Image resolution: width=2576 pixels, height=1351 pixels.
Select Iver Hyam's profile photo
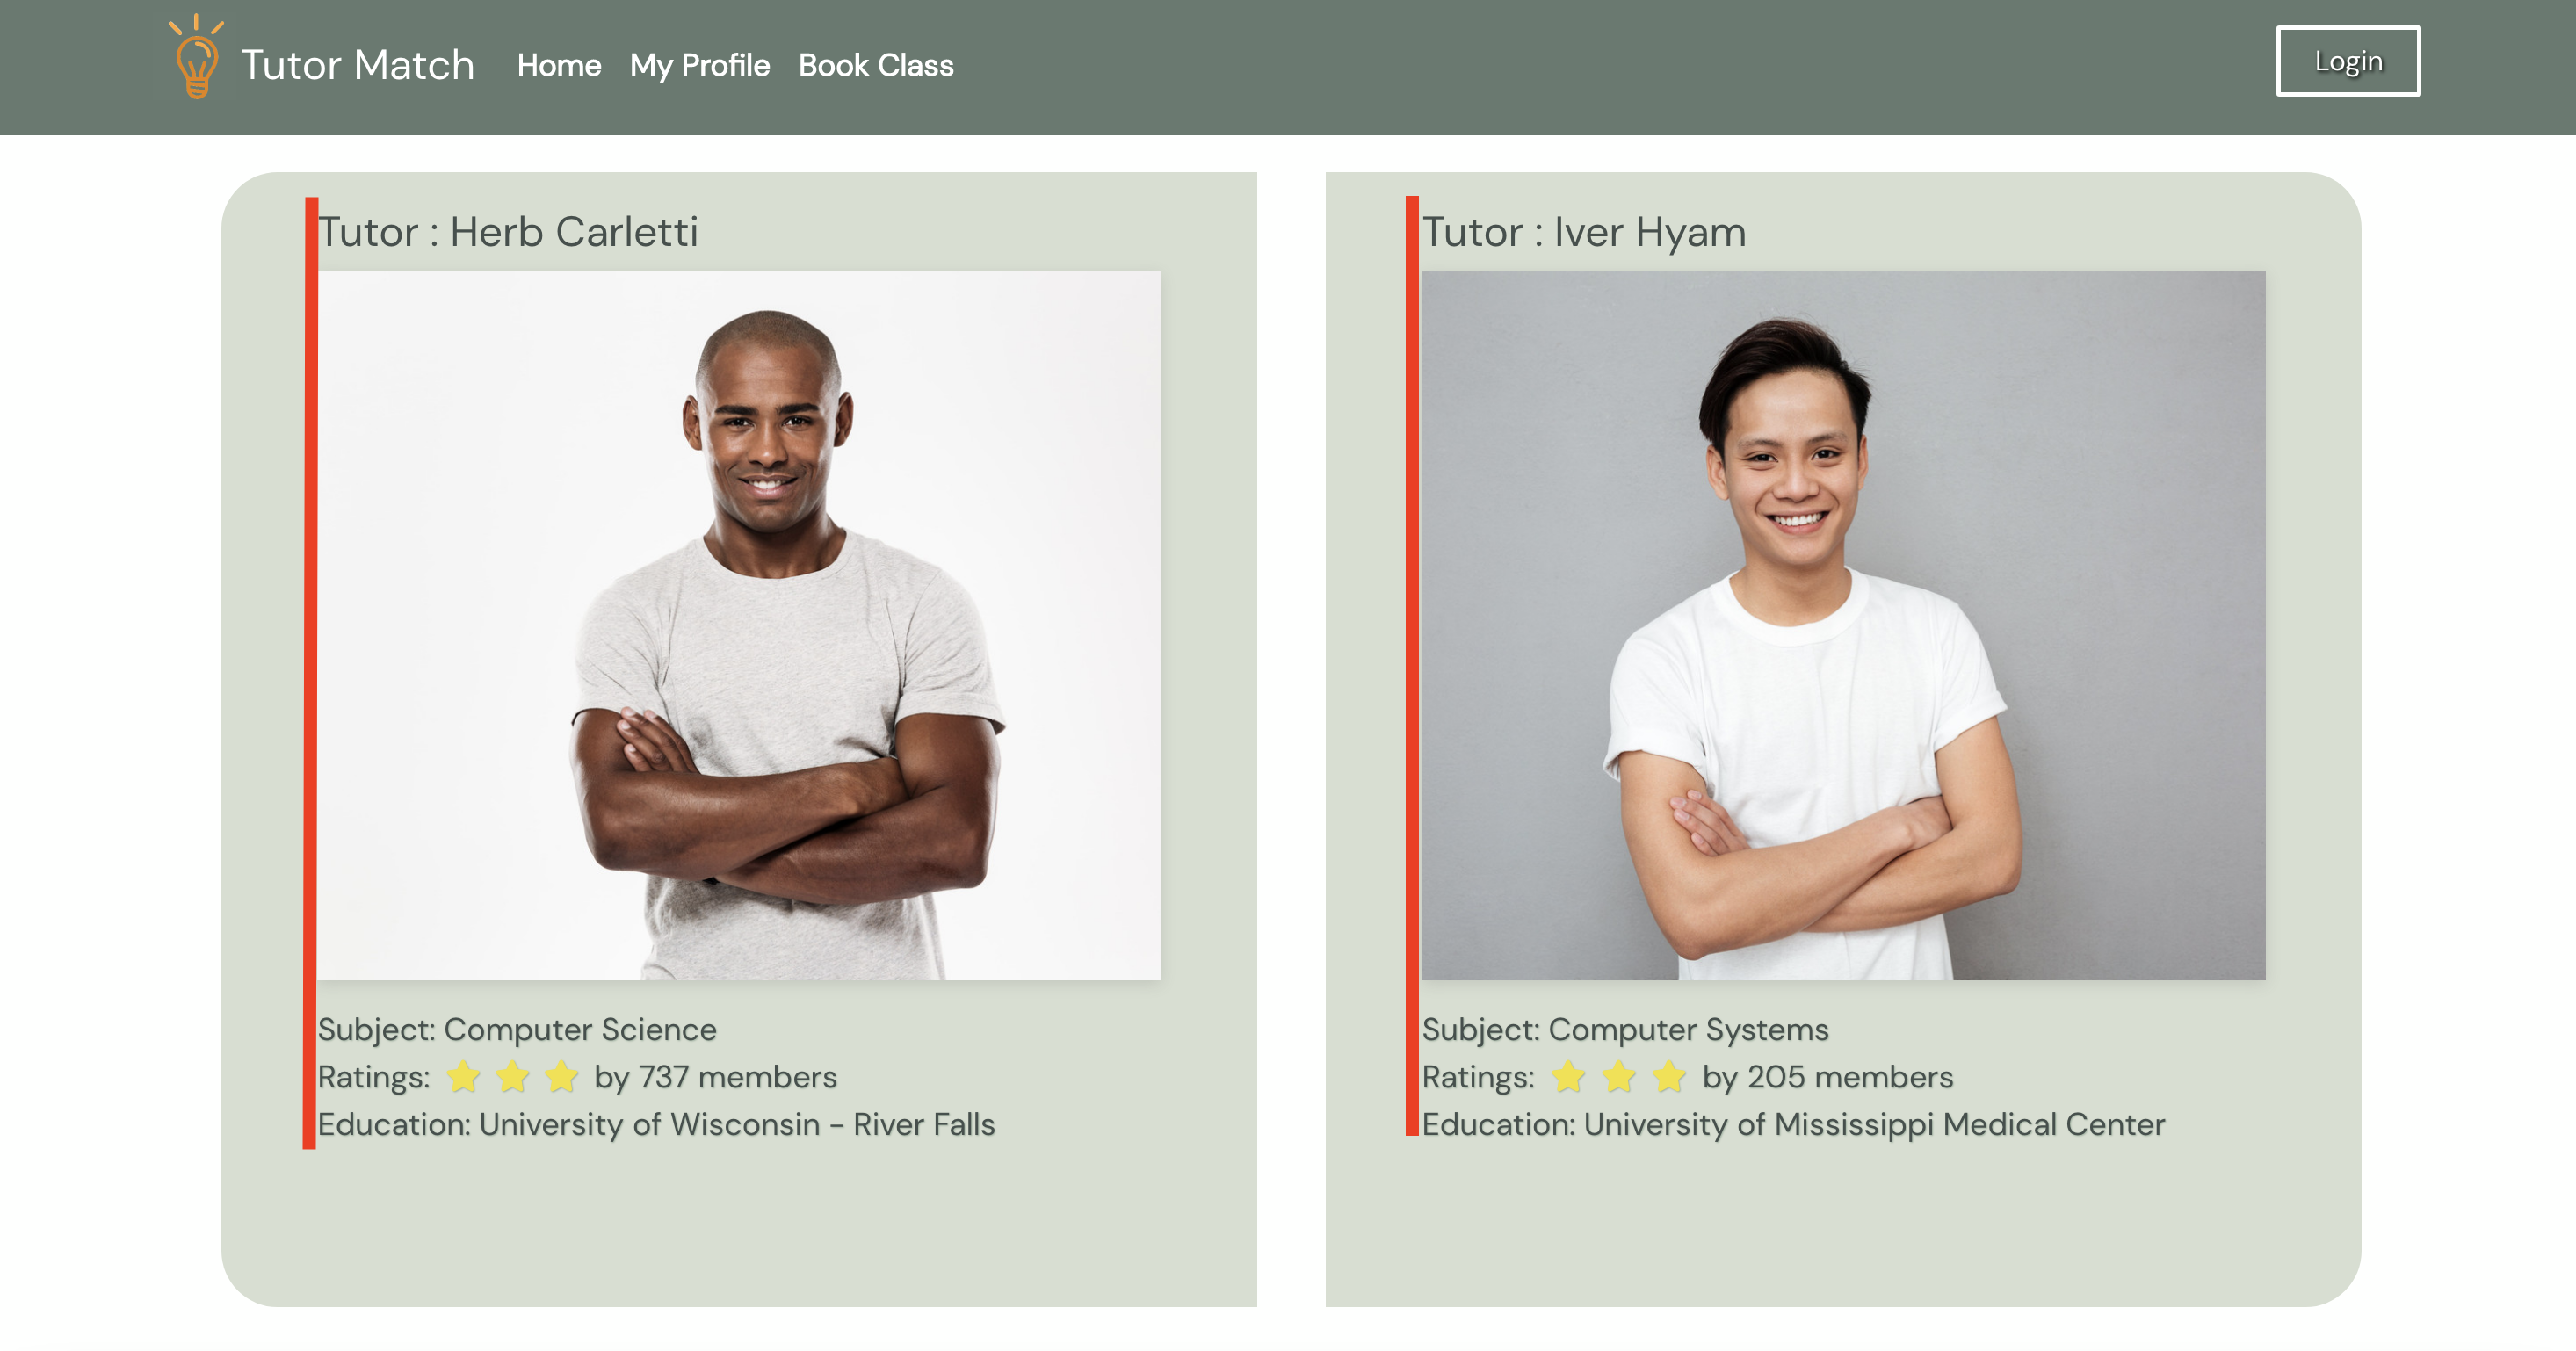[x=1844, y=625]
